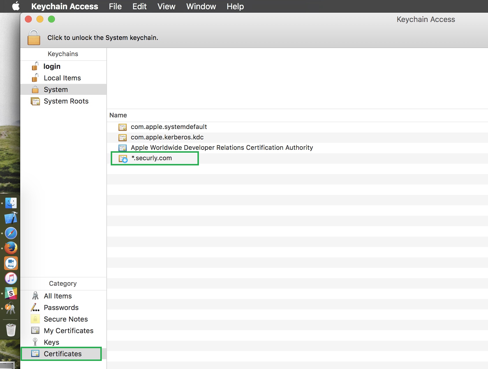Viewport: 488px width, 369px height.
Task: Click the single key icon beside Keys
Action: click(35, 342)
